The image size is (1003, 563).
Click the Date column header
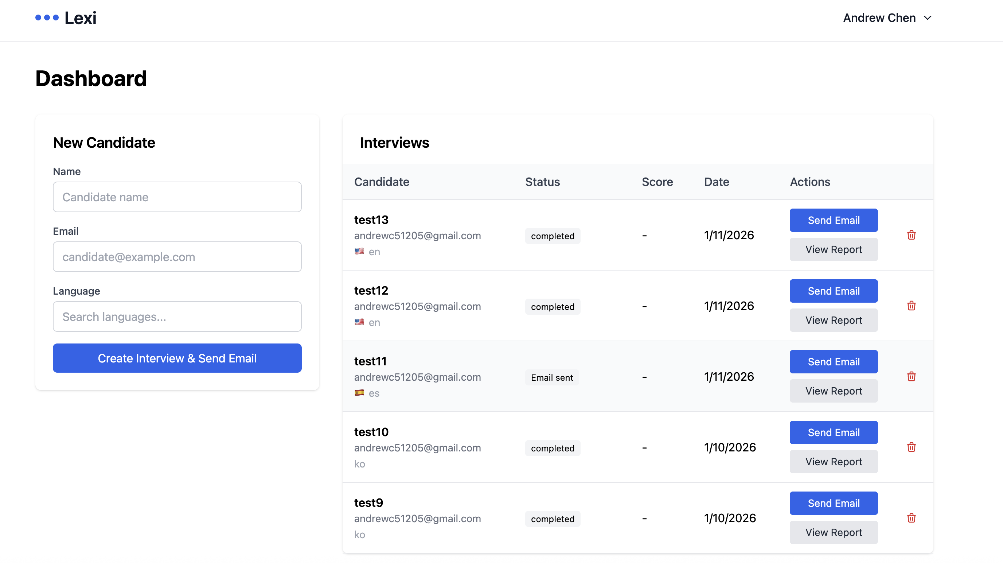point(717,182)
